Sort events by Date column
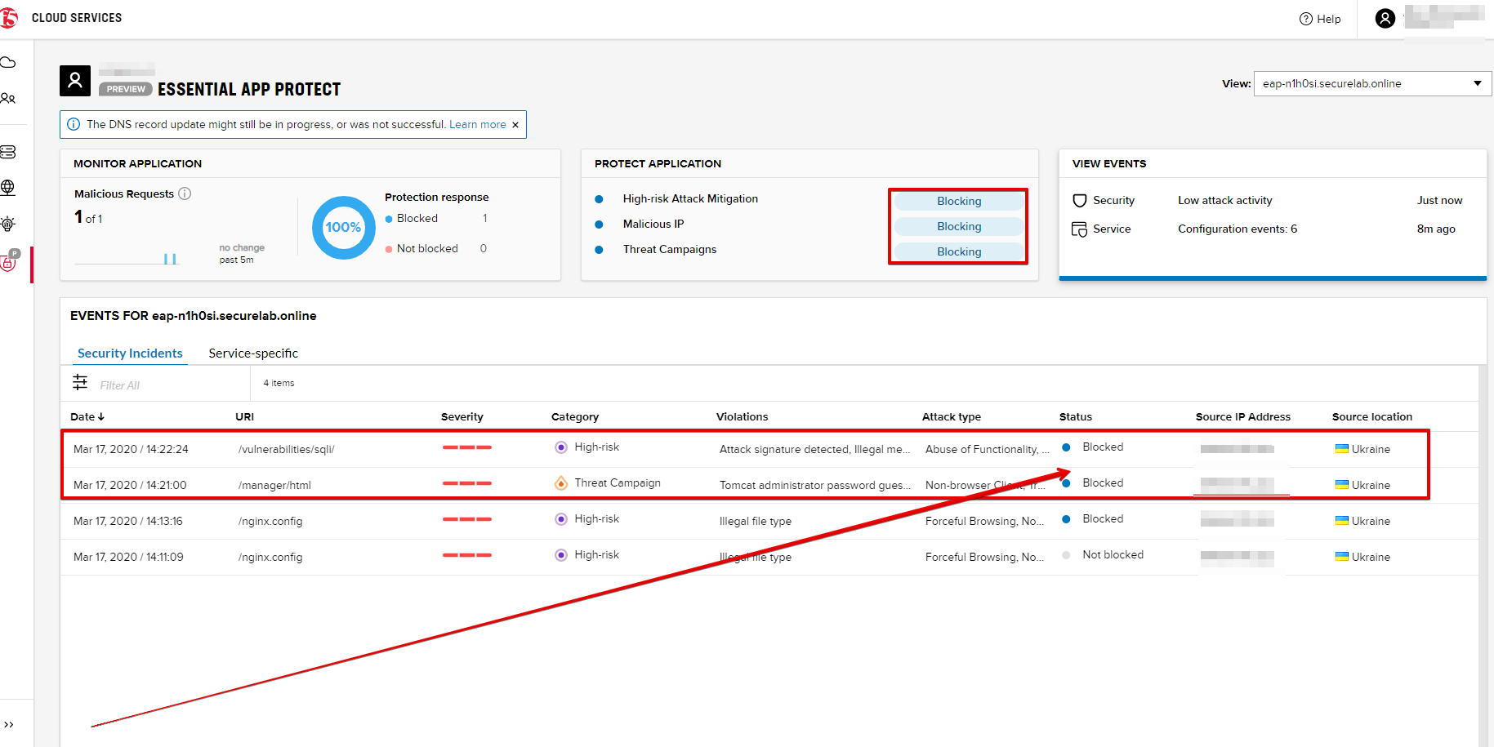The width and height of the screenshot is (1494, 747). (87, 416)
